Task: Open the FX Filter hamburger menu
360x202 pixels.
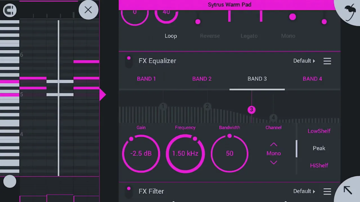Action: [327, 191]
